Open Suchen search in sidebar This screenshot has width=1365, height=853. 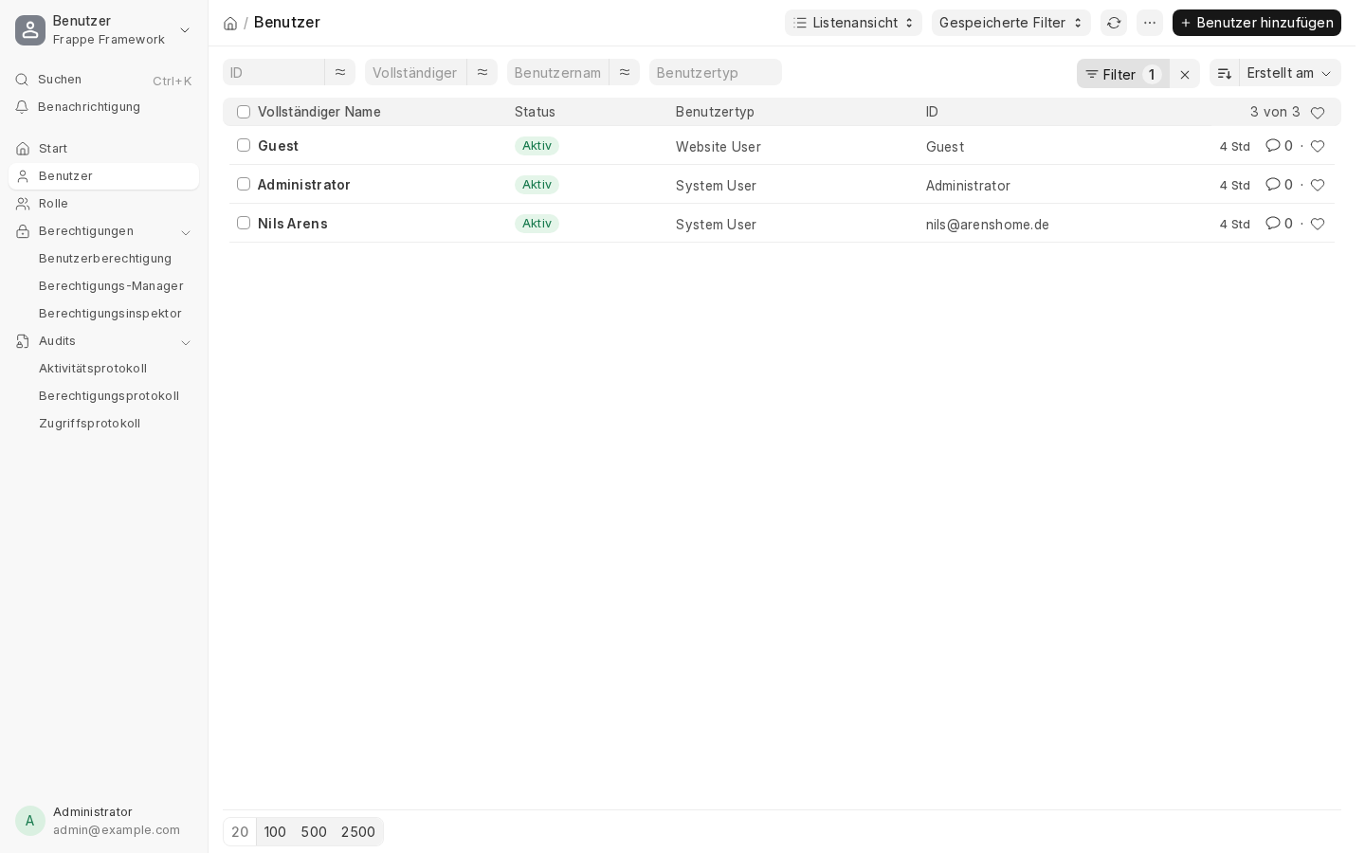[x=103, y=80]
